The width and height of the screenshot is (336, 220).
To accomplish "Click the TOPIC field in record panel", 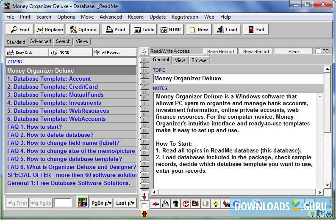I will (x=238, y=79).
